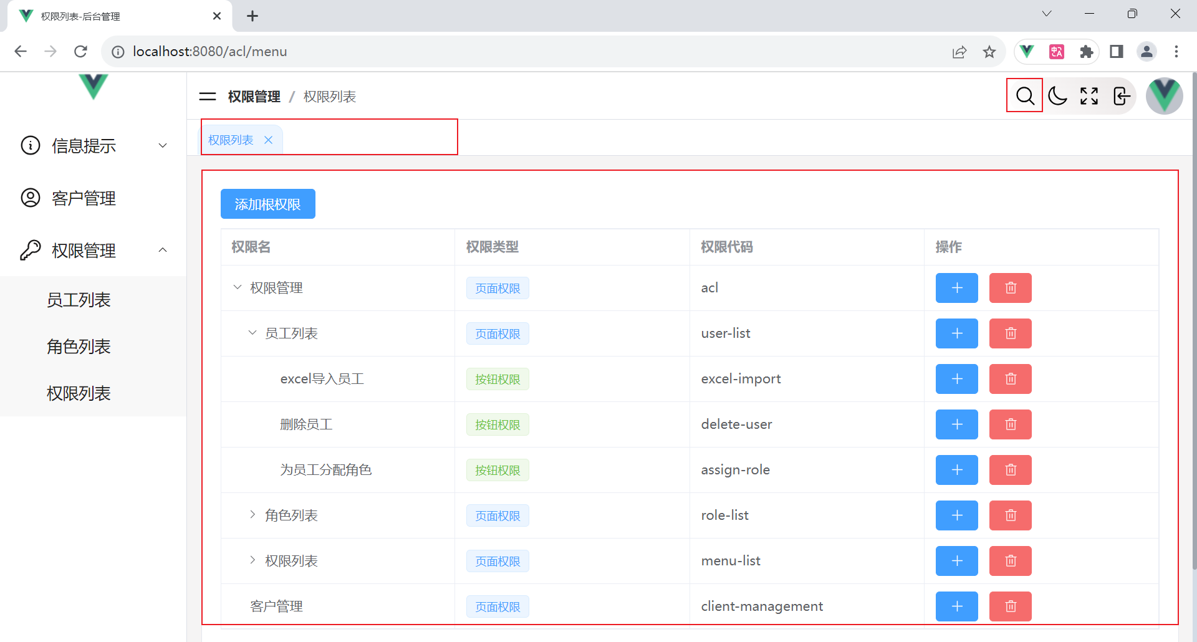This screenshot has width=1197, height=642.
Task: Delete the excel-import permission
Action: click(x=1011, y=379)
